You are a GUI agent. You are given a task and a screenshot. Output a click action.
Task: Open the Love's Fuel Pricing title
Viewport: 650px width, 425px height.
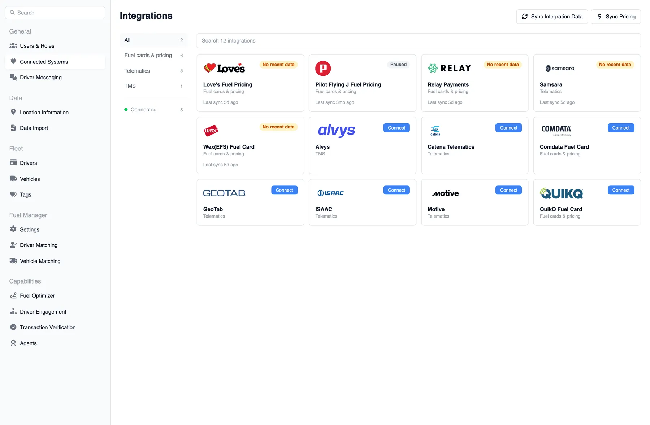[228, 84]
